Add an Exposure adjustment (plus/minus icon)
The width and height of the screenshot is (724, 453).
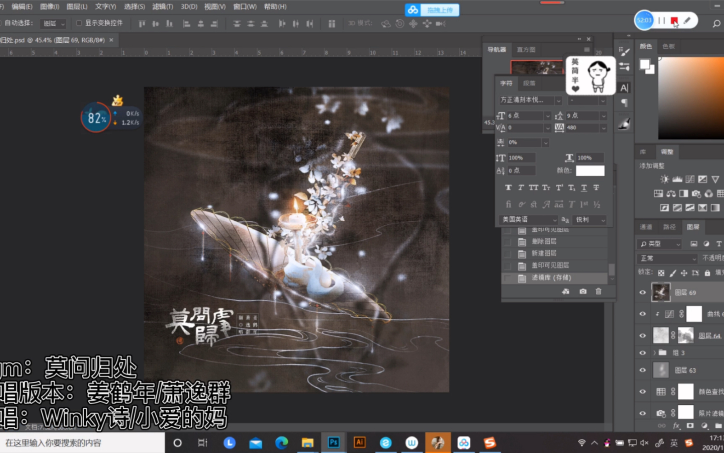(702, 179)
